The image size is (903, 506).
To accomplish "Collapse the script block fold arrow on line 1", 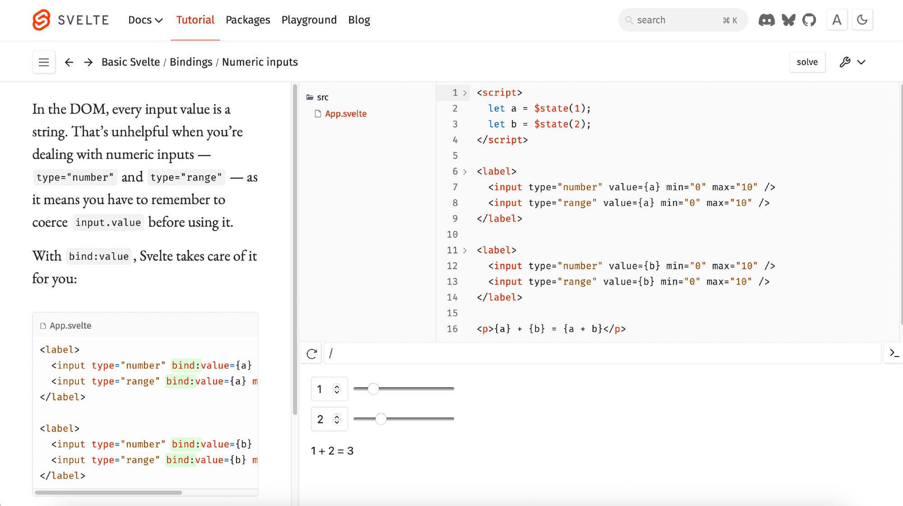I will [x=465, y=93].
